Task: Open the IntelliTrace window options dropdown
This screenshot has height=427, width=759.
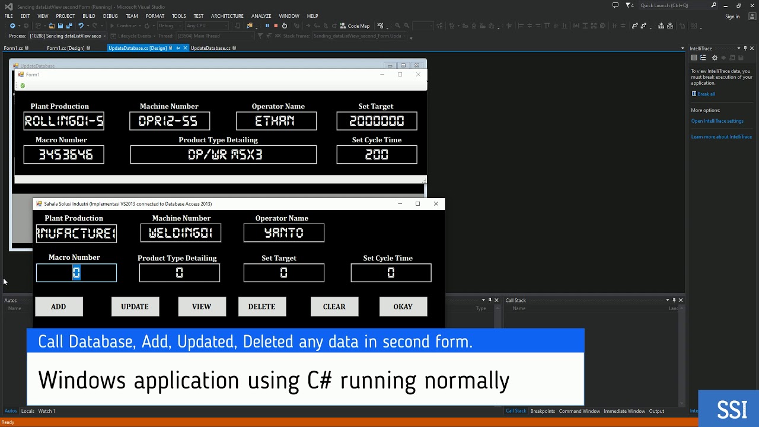Action: click(x=739, y=48)
